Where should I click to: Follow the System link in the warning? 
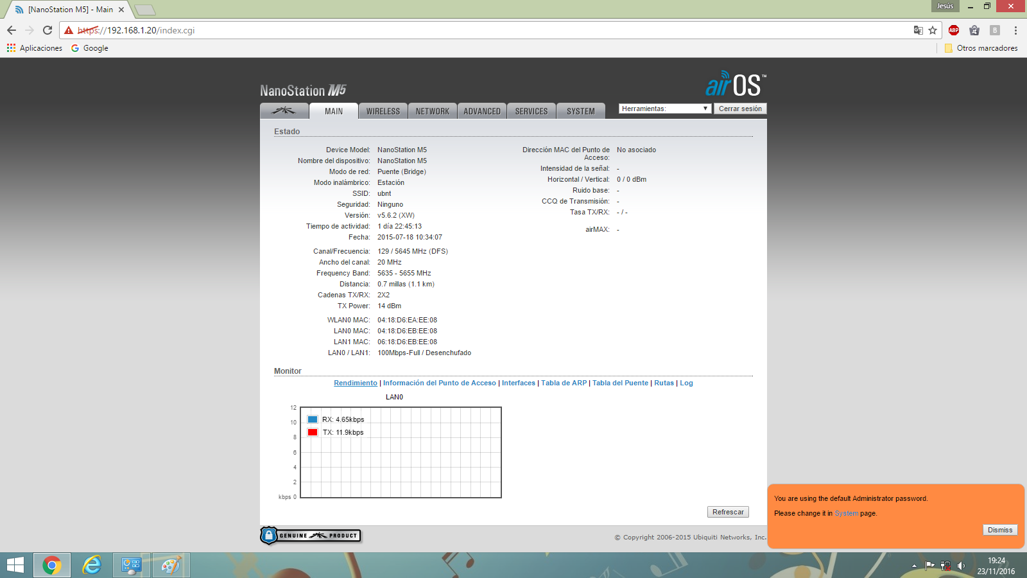pyautogui.click(x=846, y=513)
